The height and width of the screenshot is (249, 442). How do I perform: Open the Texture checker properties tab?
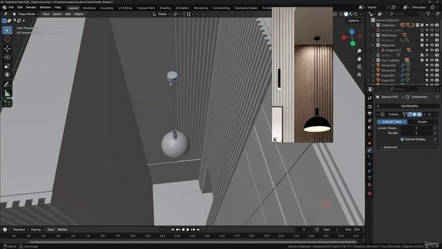[369, 194]
